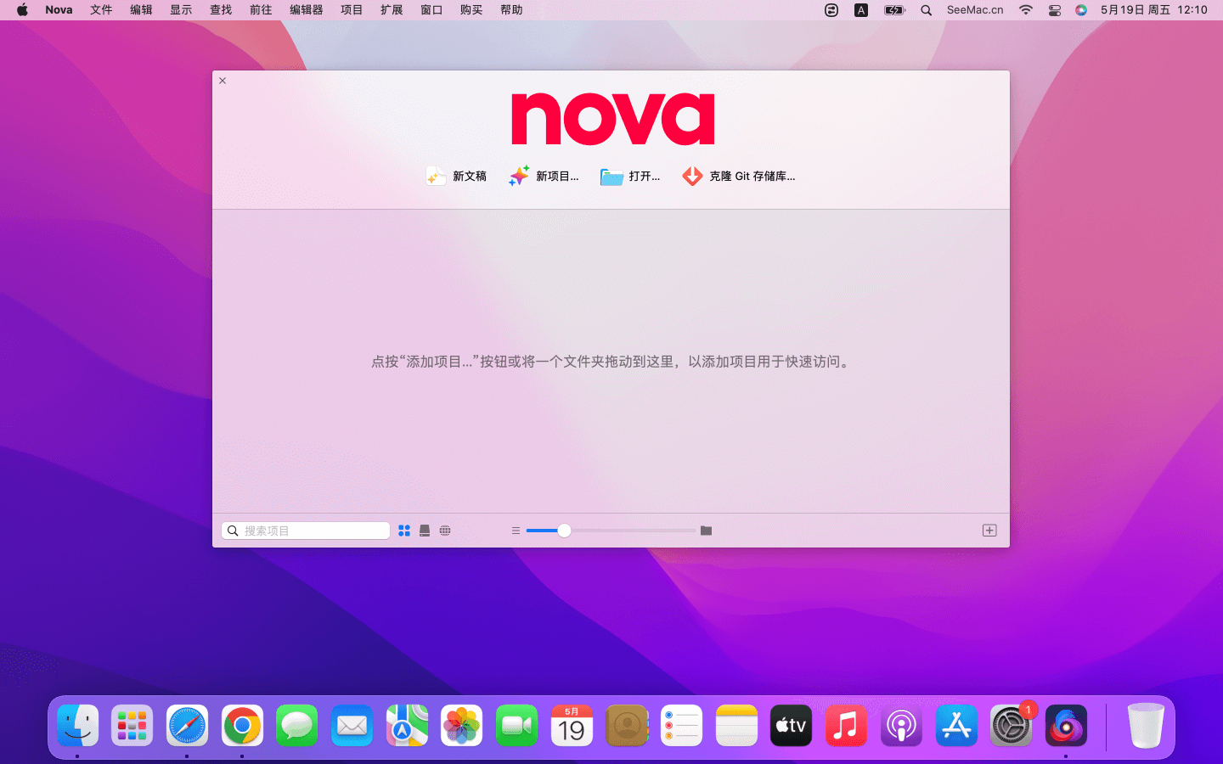
Task: Open the 编辑器 menu
Action: coord(306,10)
